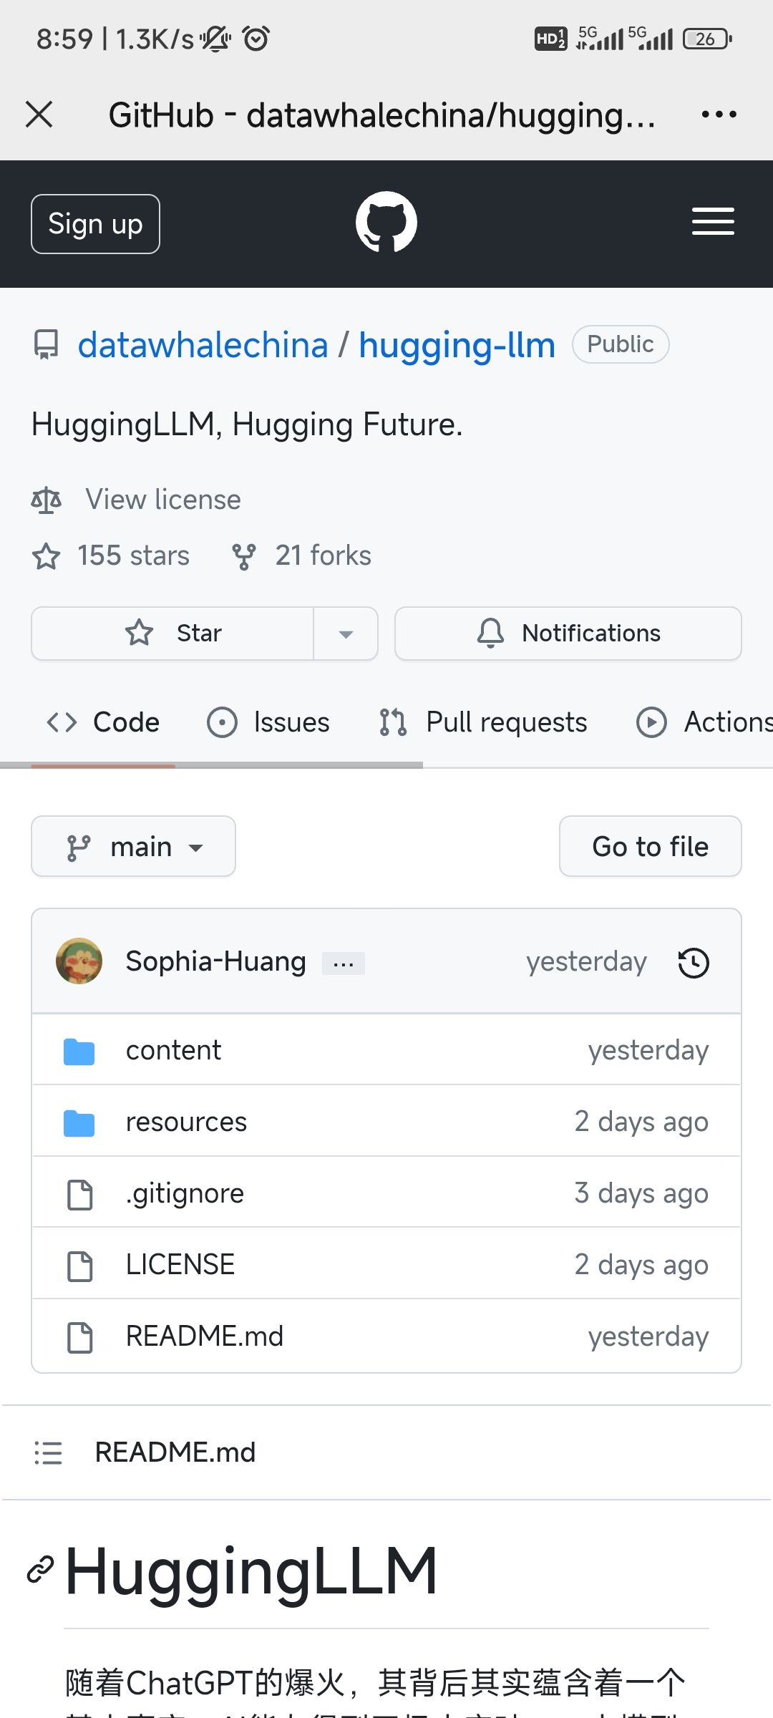Open the content folder
773x1718 pixels.
pos(173,1050)
